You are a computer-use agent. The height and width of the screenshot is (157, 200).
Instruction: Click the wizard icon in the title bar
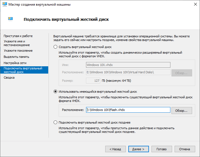tap(5, 5)
